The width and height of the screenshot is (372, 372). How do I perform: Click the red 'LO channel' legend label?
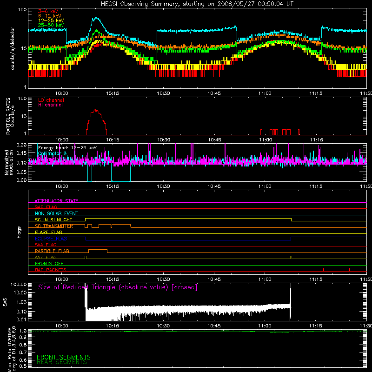point(51,100)
